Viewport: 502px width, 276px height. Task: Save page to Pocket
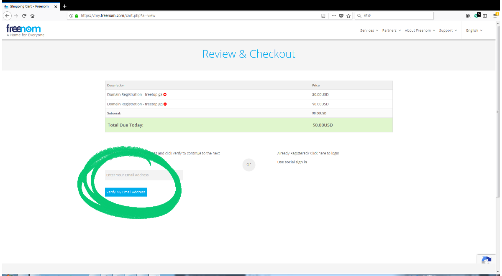(x=341, y=15)
